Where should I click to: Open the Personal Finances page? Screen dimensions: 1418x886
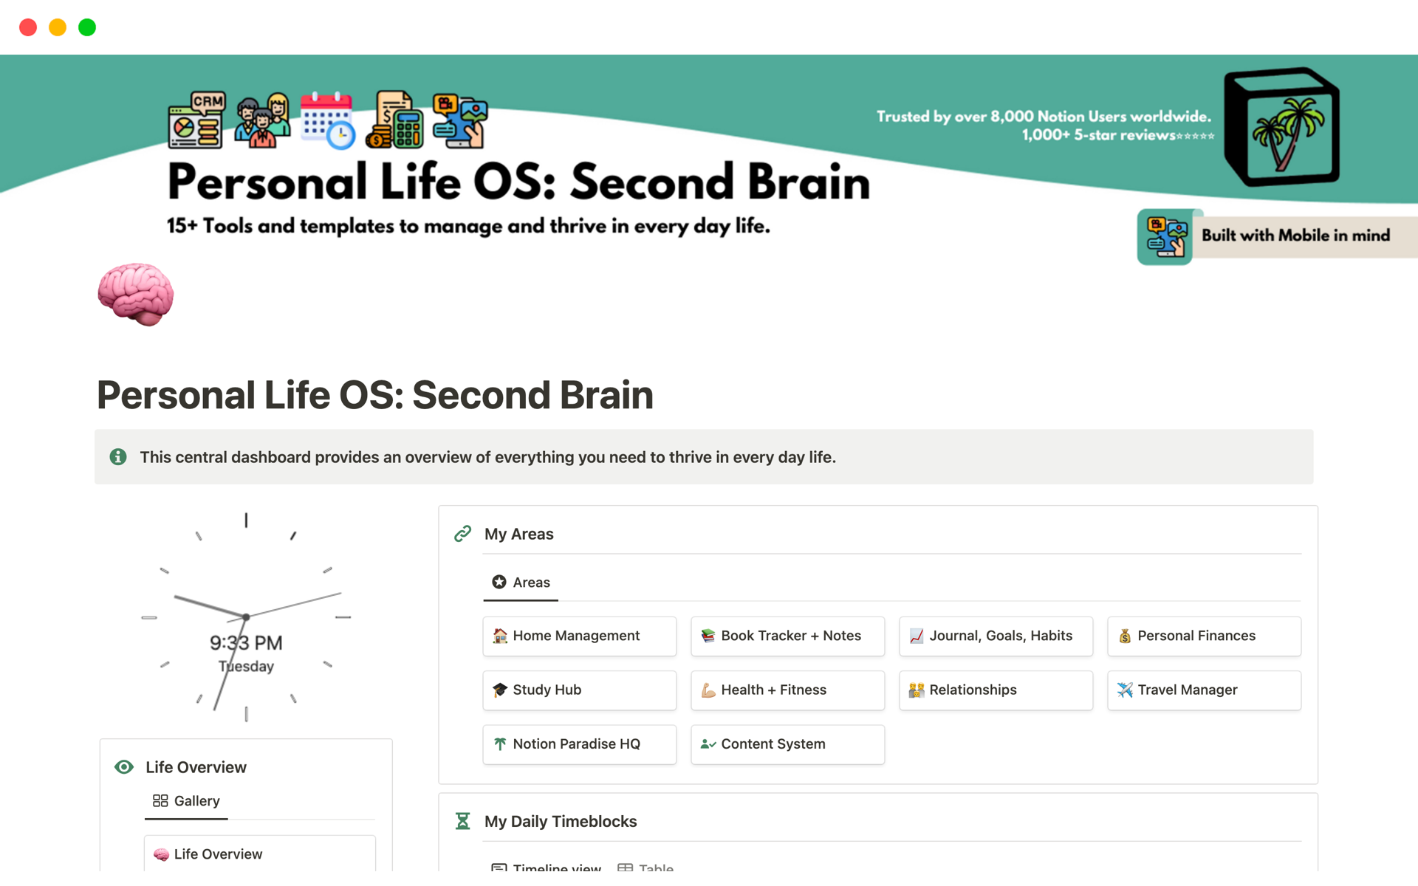point(1204,636)
